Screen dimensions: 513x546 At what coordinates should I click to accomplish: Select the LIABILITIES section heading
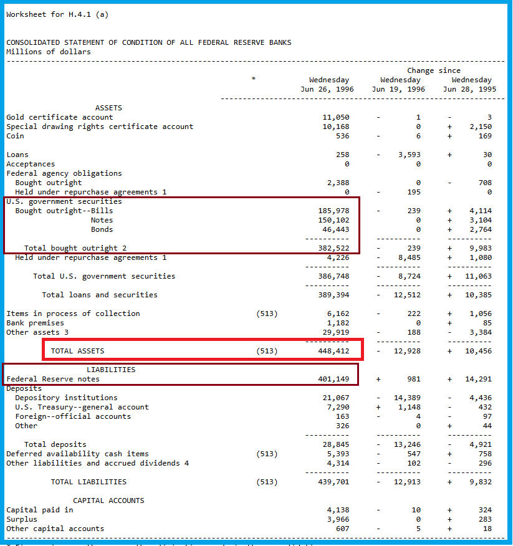(111, 370)
